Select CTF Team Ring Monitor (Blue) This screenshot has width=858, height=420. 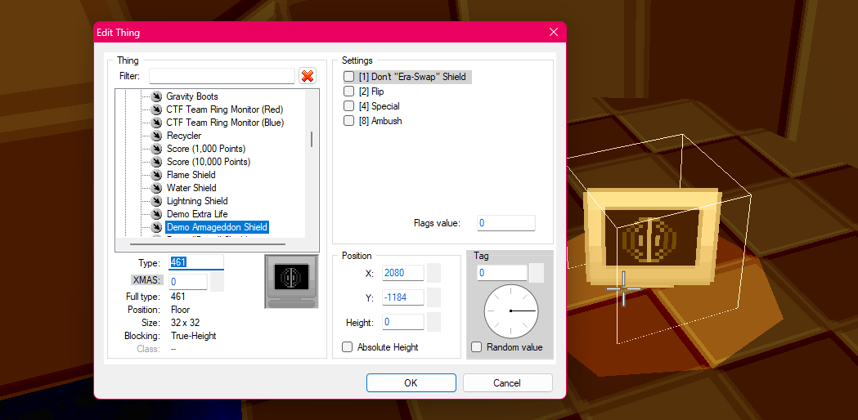(225, 123)
